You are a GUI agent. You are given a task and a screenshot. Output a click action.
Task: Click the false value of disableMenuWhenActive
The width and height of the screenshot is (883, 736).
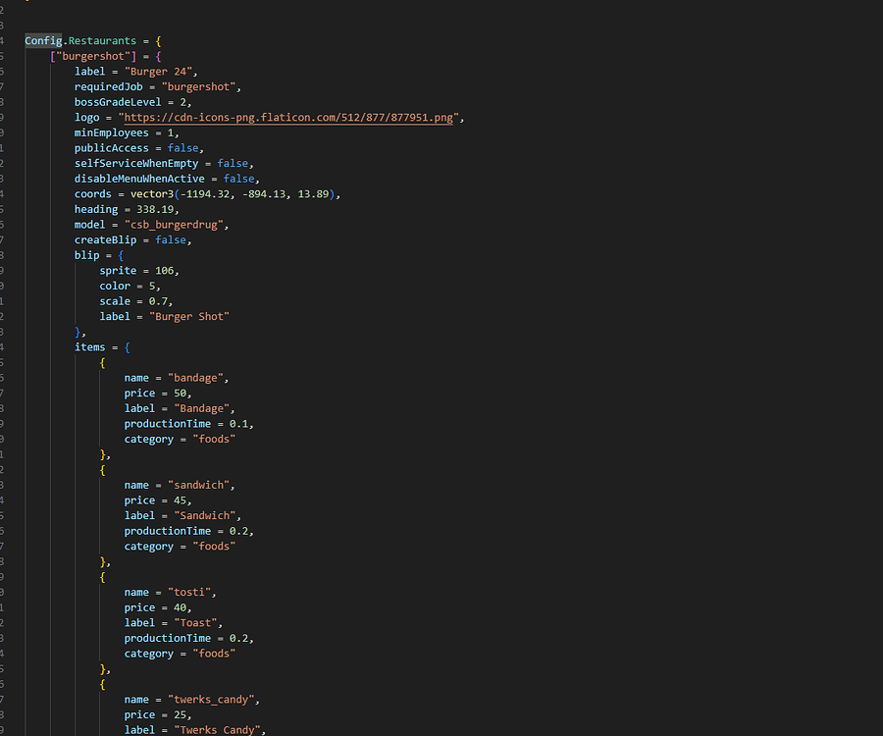click(x=238, y=179)
